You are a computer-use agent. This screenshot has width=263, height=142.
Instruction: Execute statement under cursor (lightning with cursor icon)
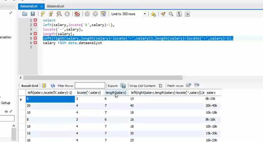point(51,14)
